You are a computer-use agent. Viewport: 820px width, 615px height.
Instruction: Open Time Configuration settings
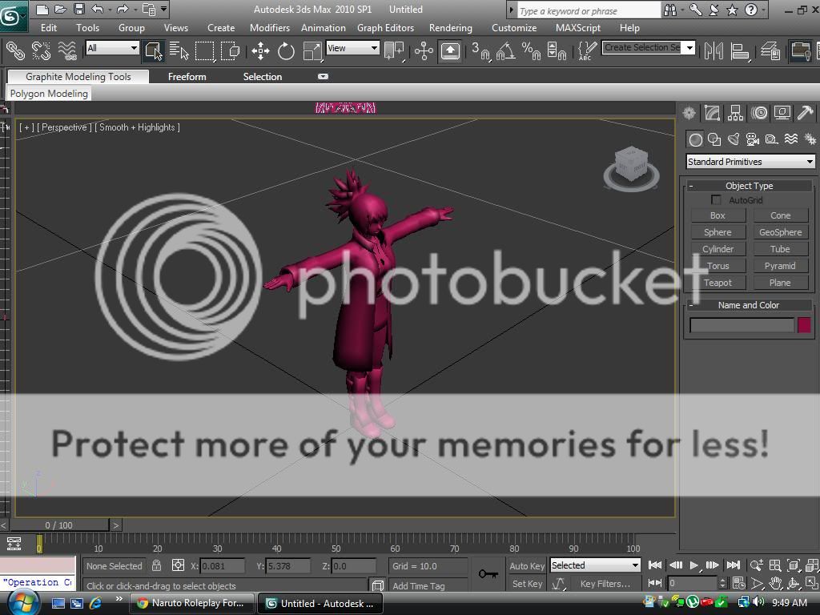[x=739, y=583]
